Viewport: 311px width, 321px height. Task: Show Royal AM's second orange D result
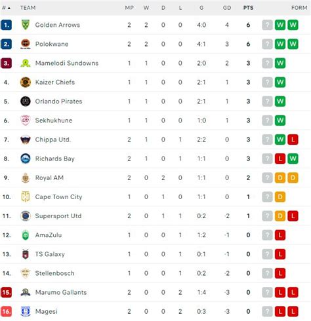coord(293,178)
